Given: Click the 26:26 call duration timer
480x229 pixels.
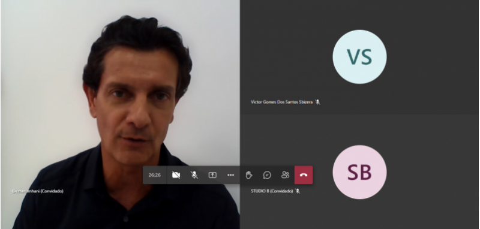Looking at the screenshot, I should 155,175.
